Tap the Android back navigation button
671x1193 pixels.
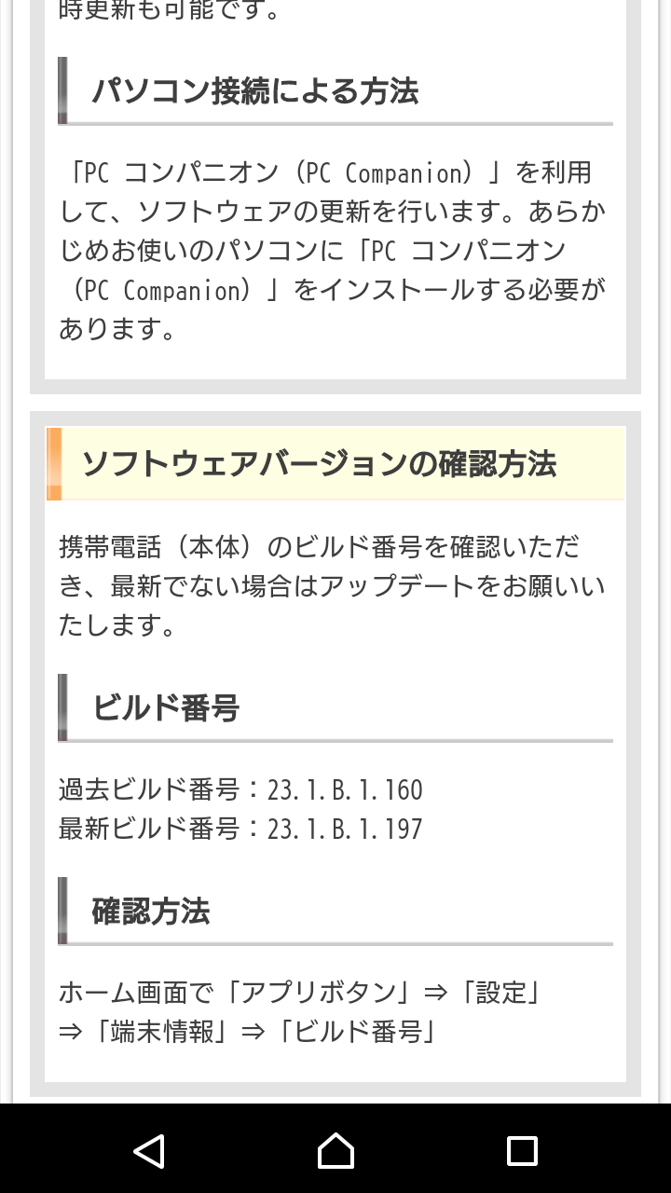(x=149, y=1151)
